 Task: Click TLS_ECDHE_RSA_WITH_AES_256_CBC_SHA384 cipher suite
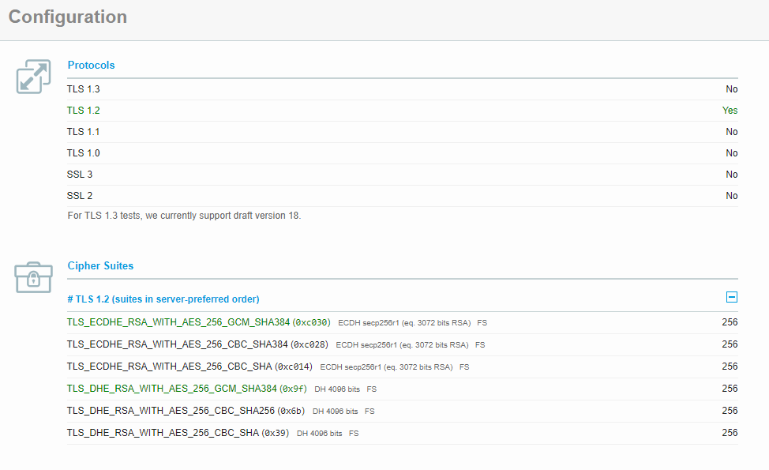point(178,344)
